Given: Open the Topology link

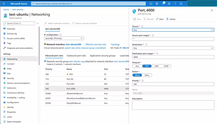Looking at the screenshot, I should pyautogui.click(x=115, y=44).
